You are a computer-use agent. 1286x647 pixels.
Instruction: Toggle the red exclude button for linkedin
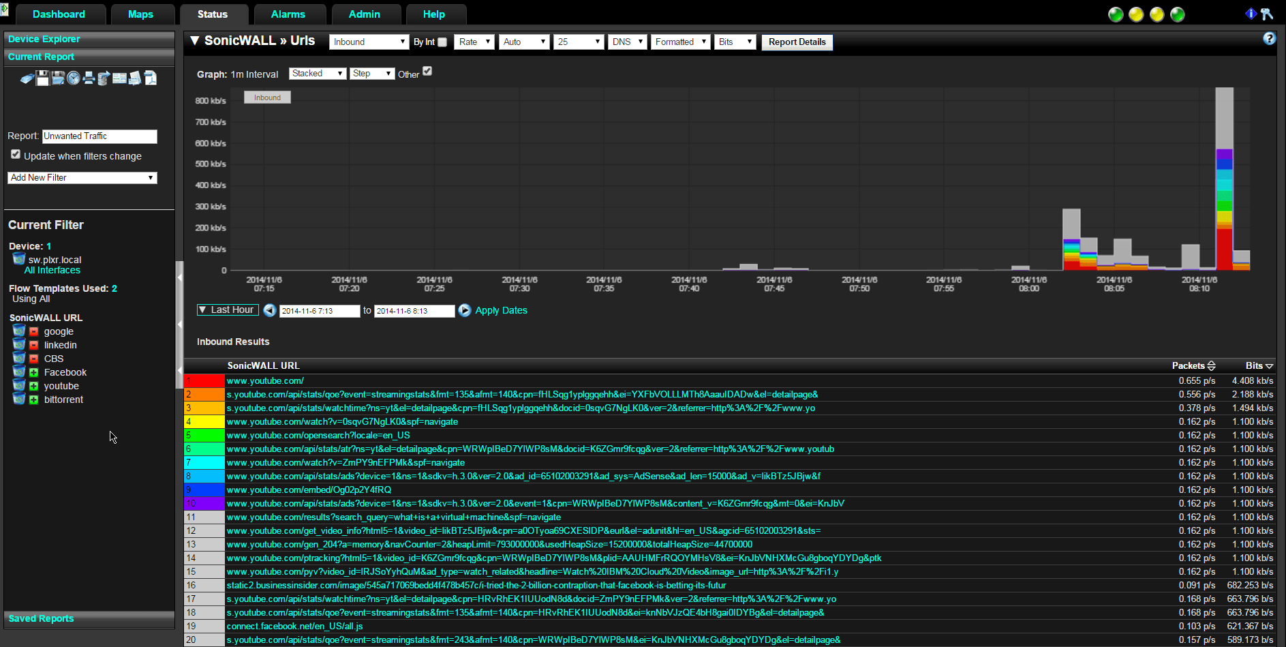pos(33,345)
